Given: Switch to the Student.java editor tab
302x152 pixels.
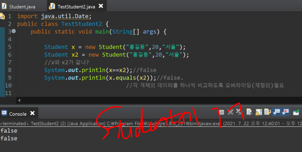Looking at the screenshot, I should 19,6.
